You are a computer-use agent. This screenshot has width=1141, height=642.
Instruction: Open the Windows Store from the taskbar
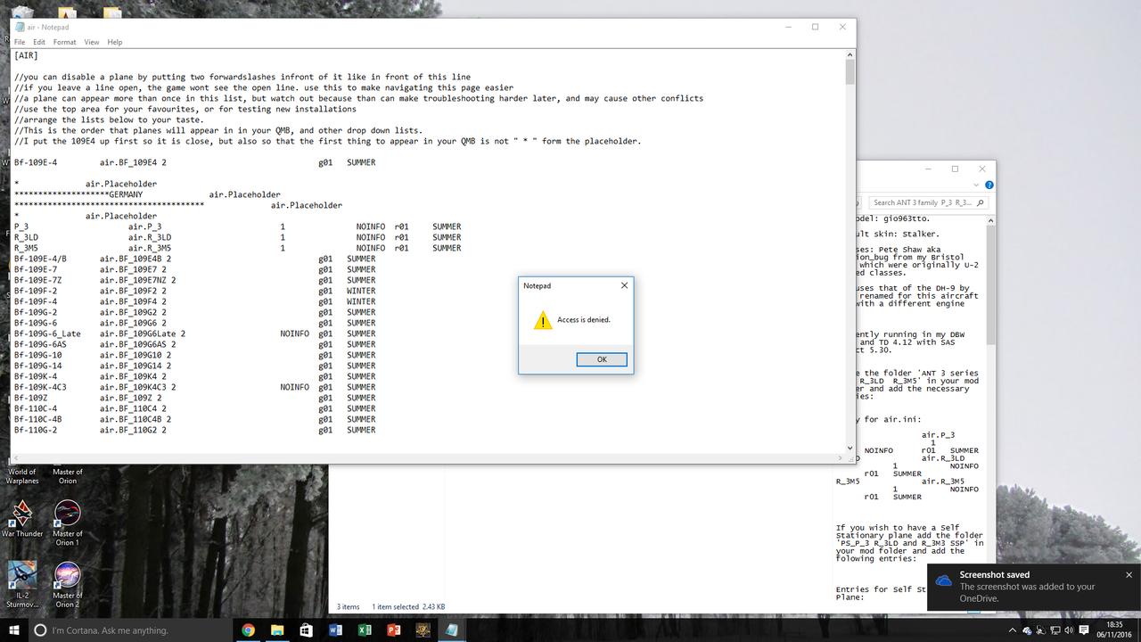tap(307, 630)
